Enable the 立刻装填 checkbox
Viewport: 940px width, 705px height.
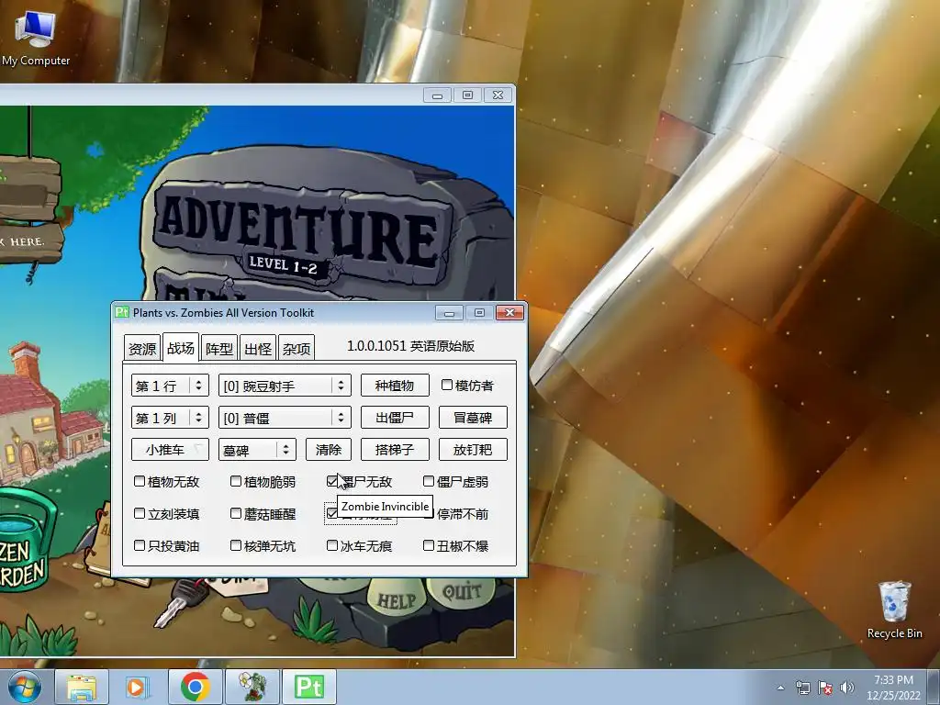[x=140, y=513]
